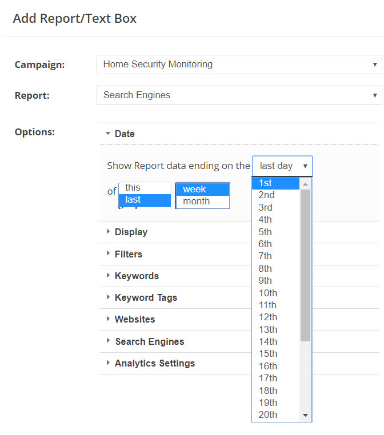Click the day list scroll-up arrow

(305, 184)
